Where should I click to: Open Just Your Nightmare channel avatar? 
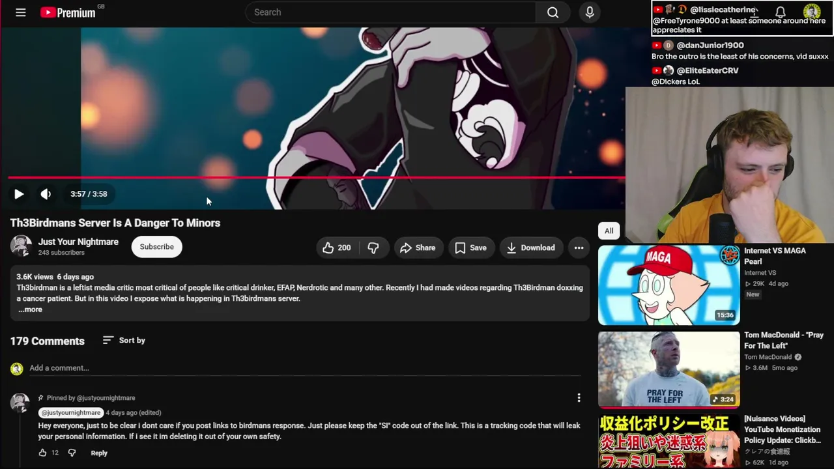(21, 246)
